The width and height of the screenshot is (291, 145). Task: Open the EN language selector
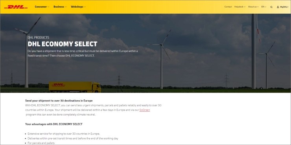pos(264,7)
